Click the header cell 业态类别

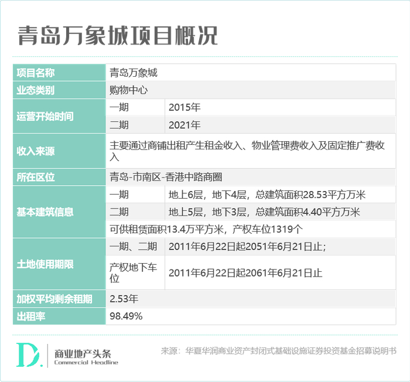(59, 90)
